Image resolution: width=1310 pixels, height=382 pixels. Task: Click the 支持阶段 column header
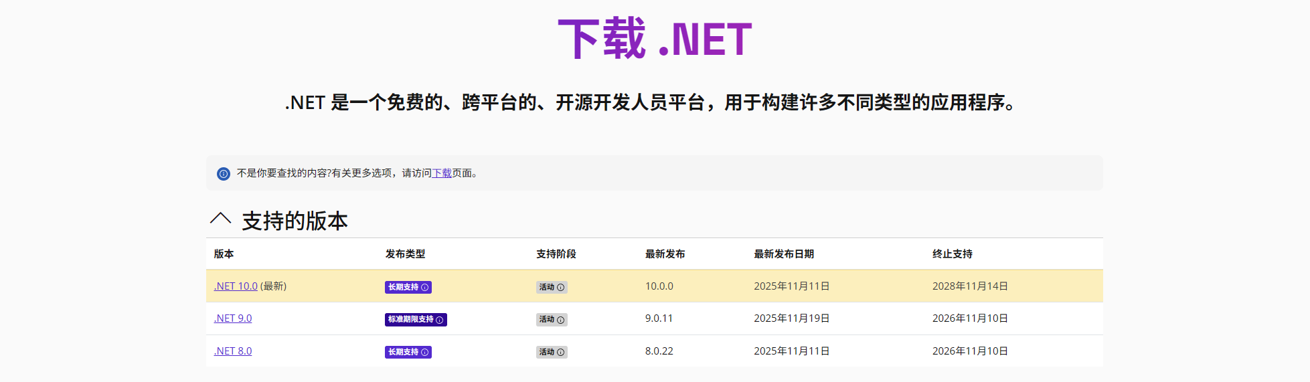pos(556,254)
